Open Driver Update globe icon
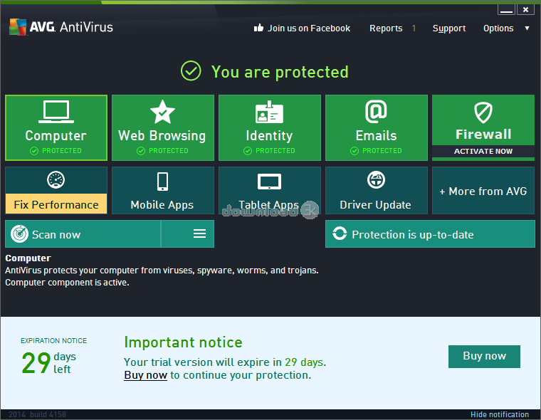The image size is (541, 420). (x=376, y=180)
